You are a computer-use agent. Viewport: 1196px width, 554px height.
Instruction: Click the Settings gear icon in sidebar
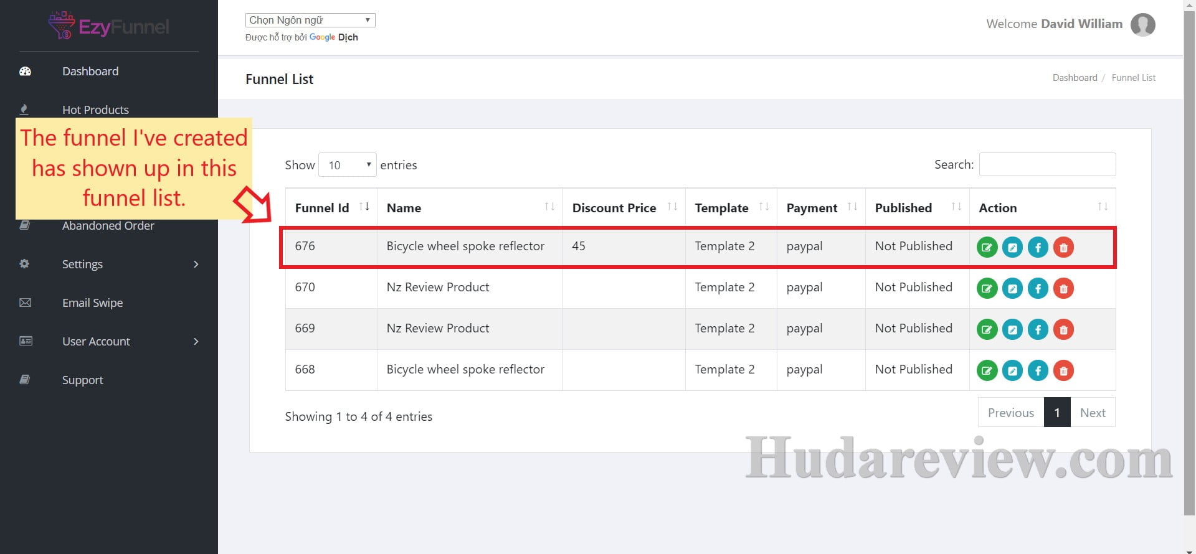click(24, 264)
